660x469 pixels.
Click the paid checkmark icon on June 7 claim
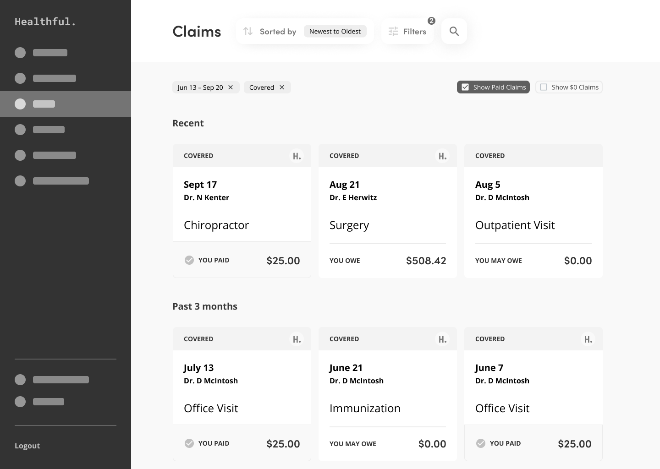(x=481, y=443)
